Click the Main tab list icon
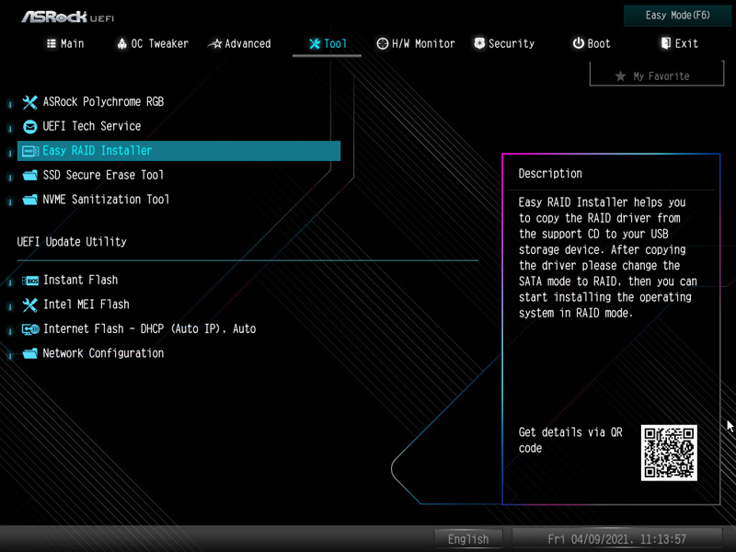 (52, 43)
